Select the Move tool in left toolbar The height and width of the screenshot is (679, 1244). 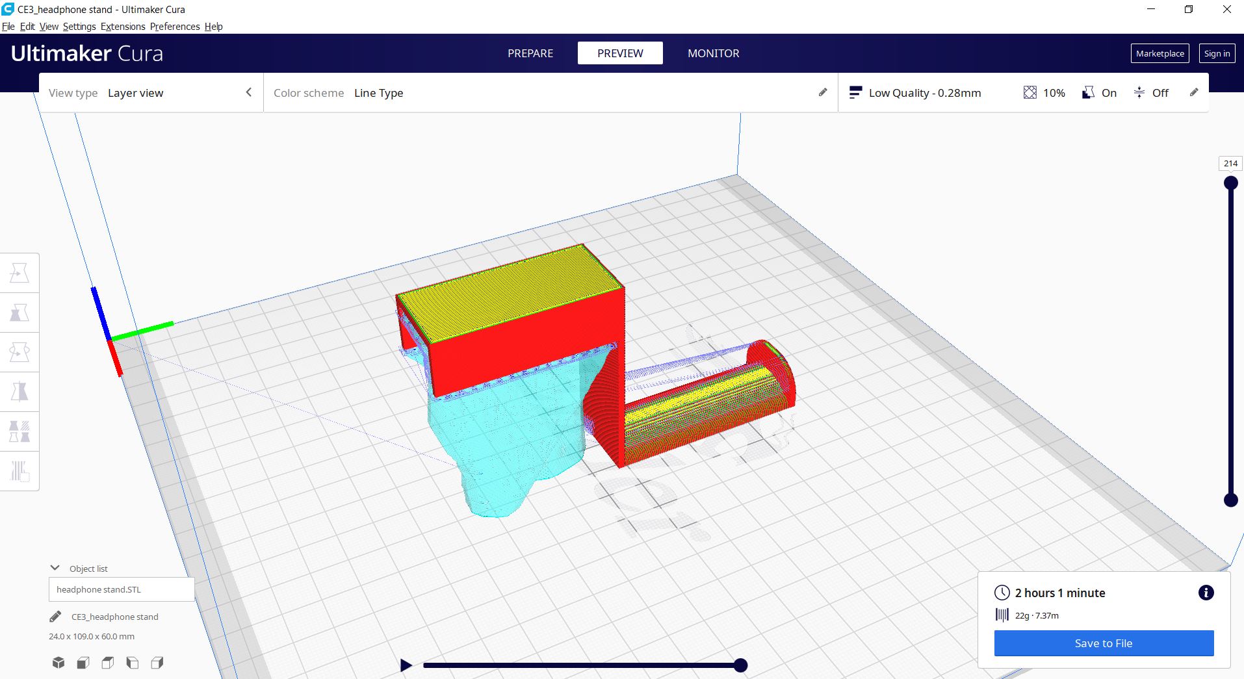(19, 274)
